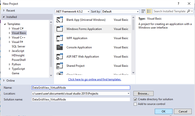Expand the TypeScript node
The width and height of the screenshot is (195, 116).
[9, 69]
